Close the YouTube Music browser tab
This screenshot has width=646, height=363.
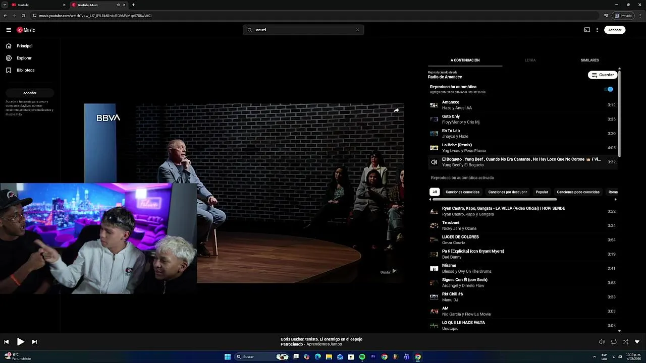click(124, 5)
